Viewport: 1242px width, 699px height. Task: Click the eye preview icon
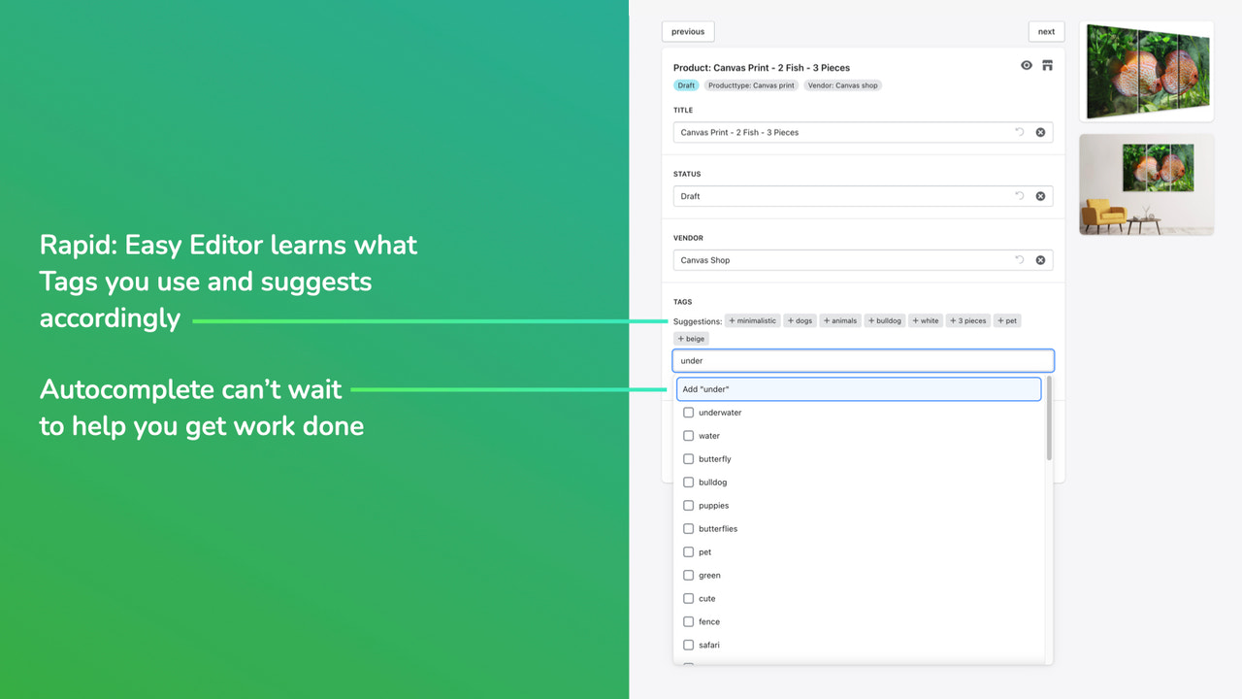[1026, 65]
